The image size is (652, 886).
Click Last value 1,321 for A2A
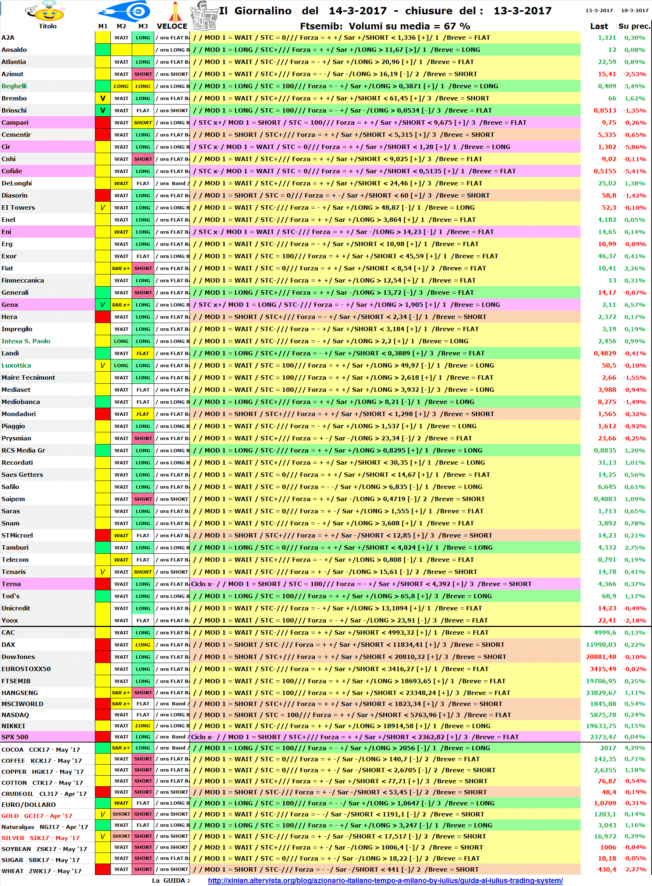[607, 38]
